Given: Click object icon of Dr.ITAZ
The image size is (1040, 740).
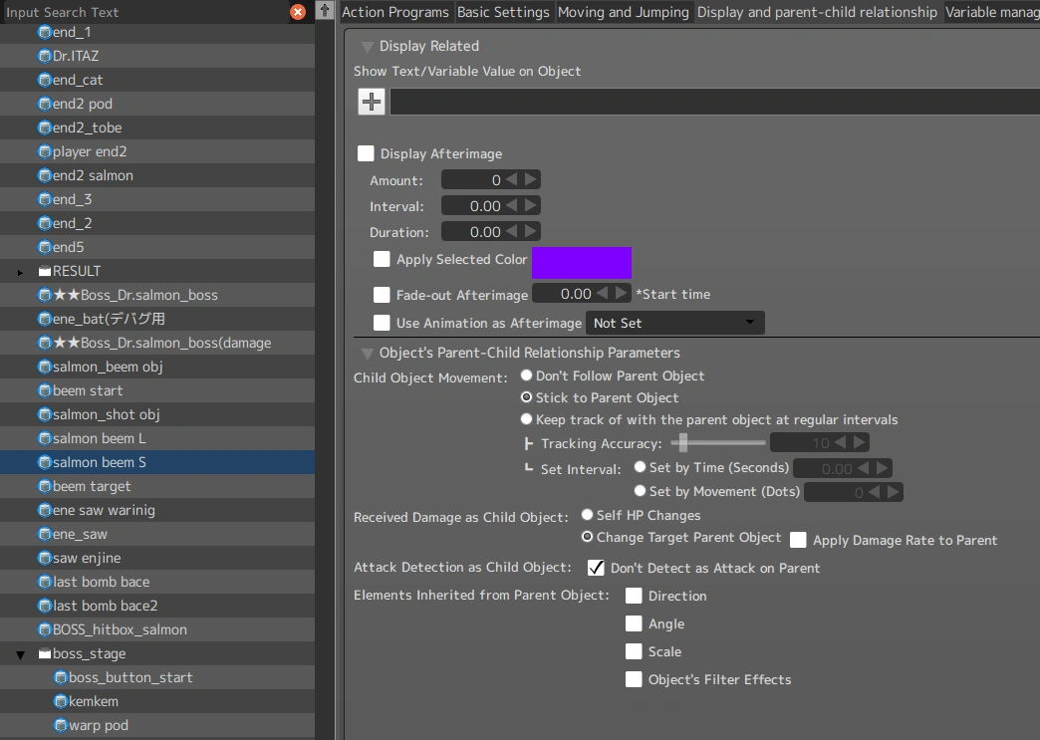Looking at the screenshot, I should pos(45,56).
